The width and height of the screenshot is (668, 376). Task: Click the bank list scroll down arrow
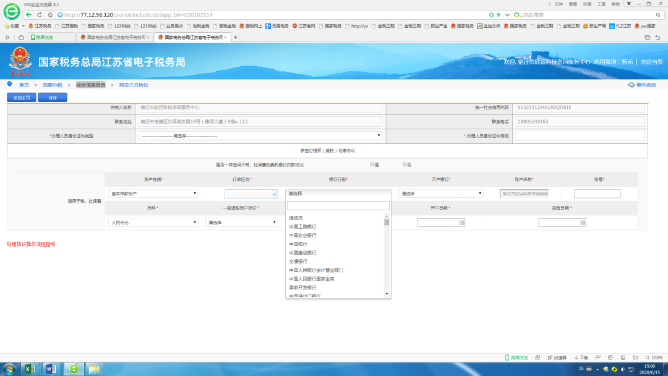tap(387, 294)
